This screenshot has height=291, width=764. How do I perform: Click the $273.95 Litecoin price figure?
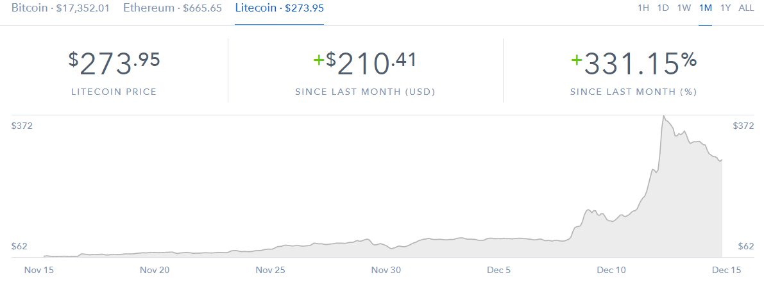pos(114,63)
